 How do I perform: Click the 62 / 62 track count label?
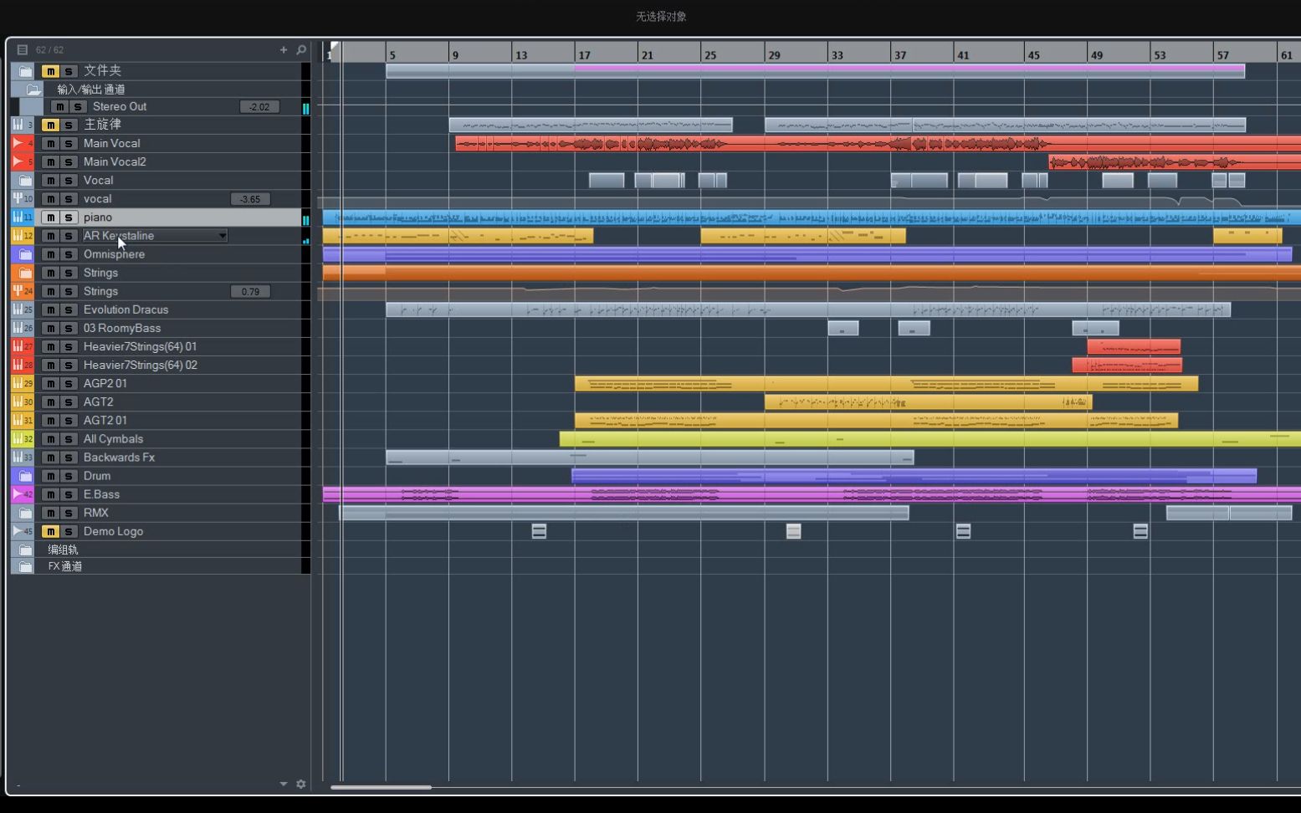click(x=49, y=50)
